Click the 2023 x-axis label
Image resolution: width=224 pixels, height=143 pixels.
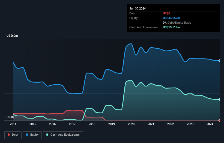[190, 124]
